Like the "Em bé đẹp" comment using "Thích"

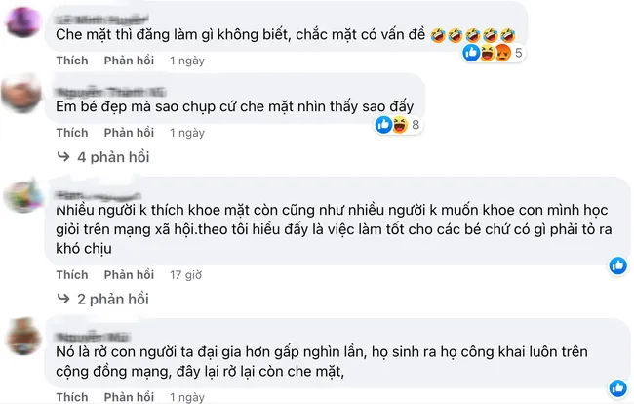(x=72, y=132)
